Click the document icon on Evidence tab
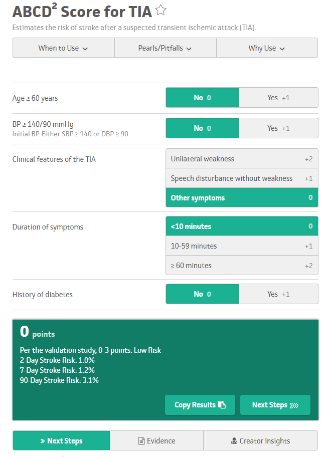The width and height of the screenshot is (324, 457). pyautogui.click(x=141, y=441)
